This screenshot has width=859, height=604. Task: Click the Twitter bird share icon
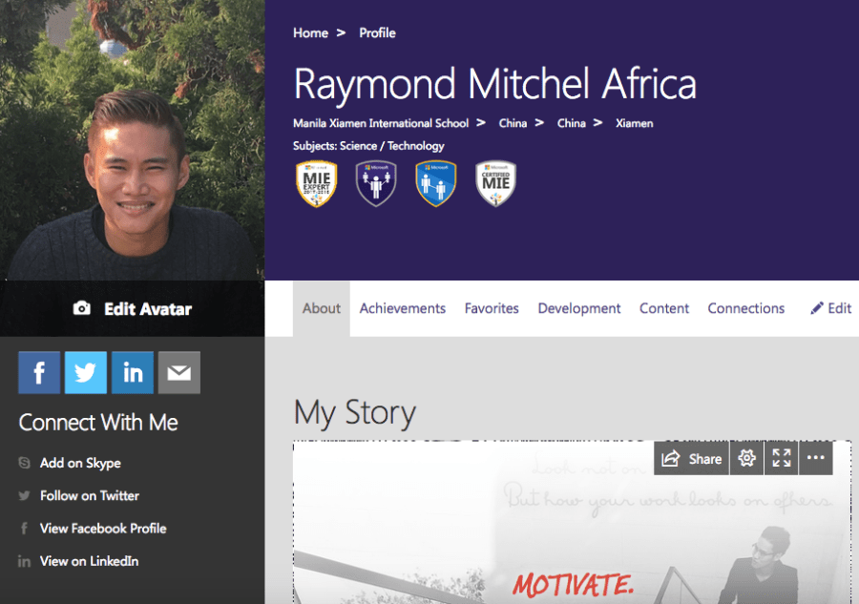pos(86,372)
